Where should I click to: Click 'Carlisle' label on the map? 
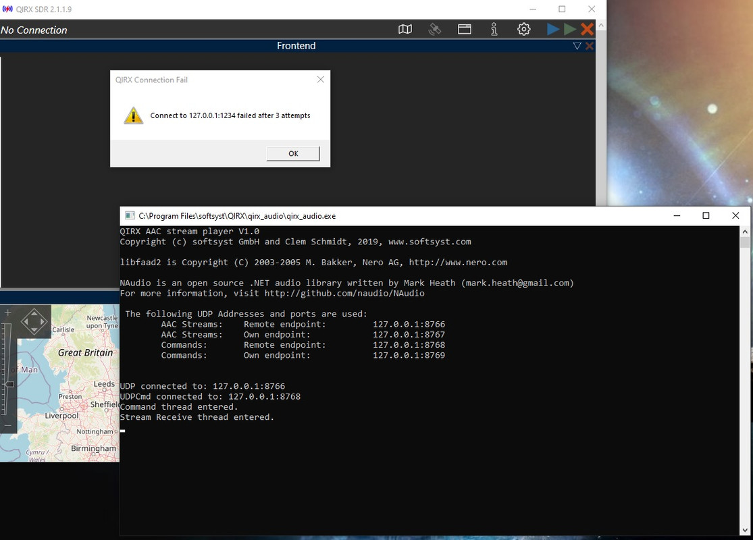pyautogui.click(x=63, y=329)
